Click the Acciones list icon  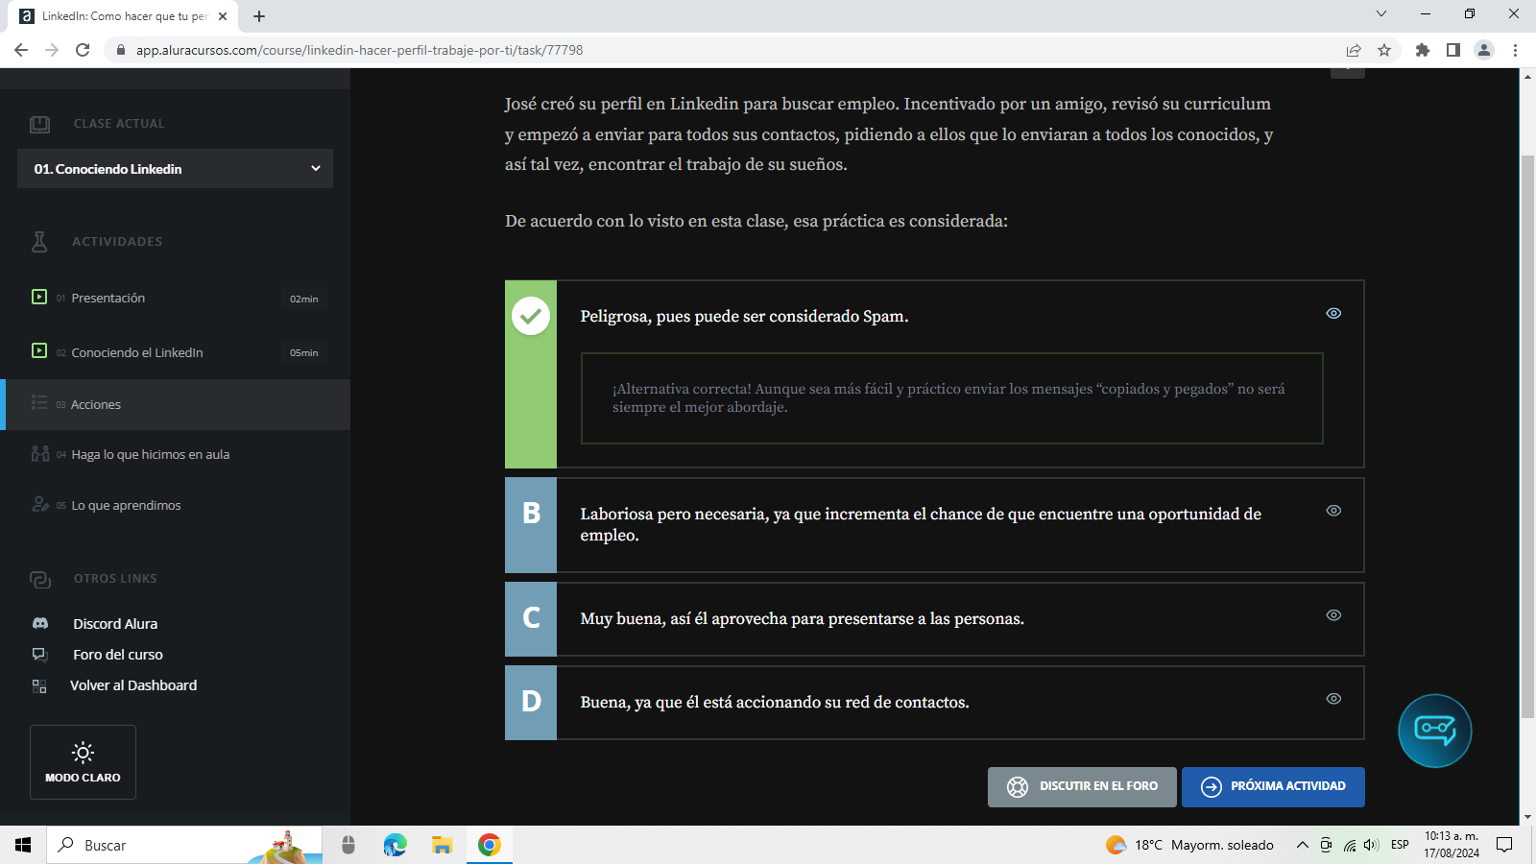[39, 402]
